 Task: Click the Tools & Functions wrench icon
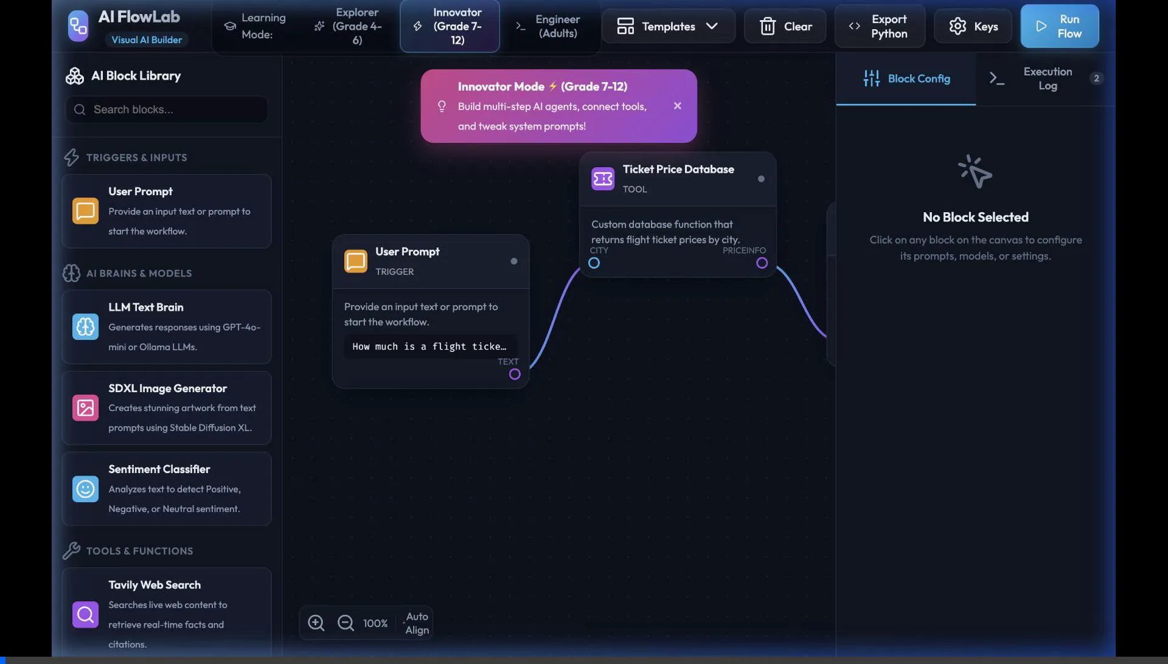click(71, 551)
